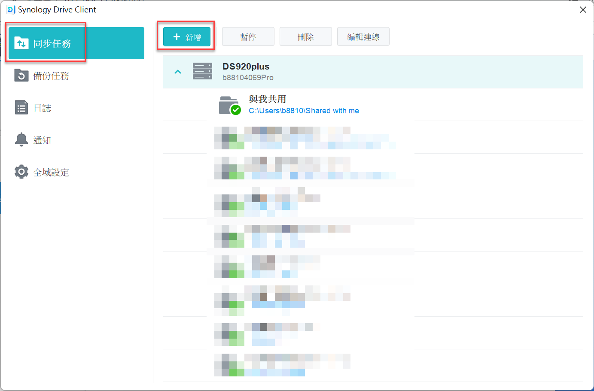594x391 pixels.
Task: Click the 編輯連線 button
Action: (363, 37)
